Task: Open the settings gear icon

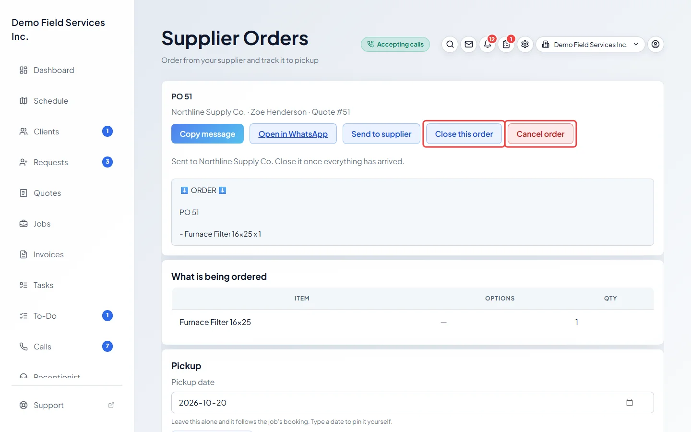Action: pyautogui.click(x=525, y=44)
